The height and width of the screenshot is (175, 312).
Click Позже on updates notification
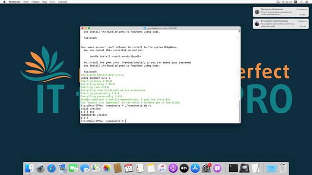click(x=302, y=15)
